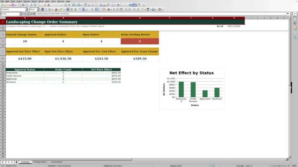
Task: Click the Insert Comment icon
Action: tap(122, 5)
